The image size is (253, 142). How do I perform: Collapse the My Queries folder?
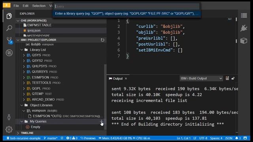[x=22, y=121]
